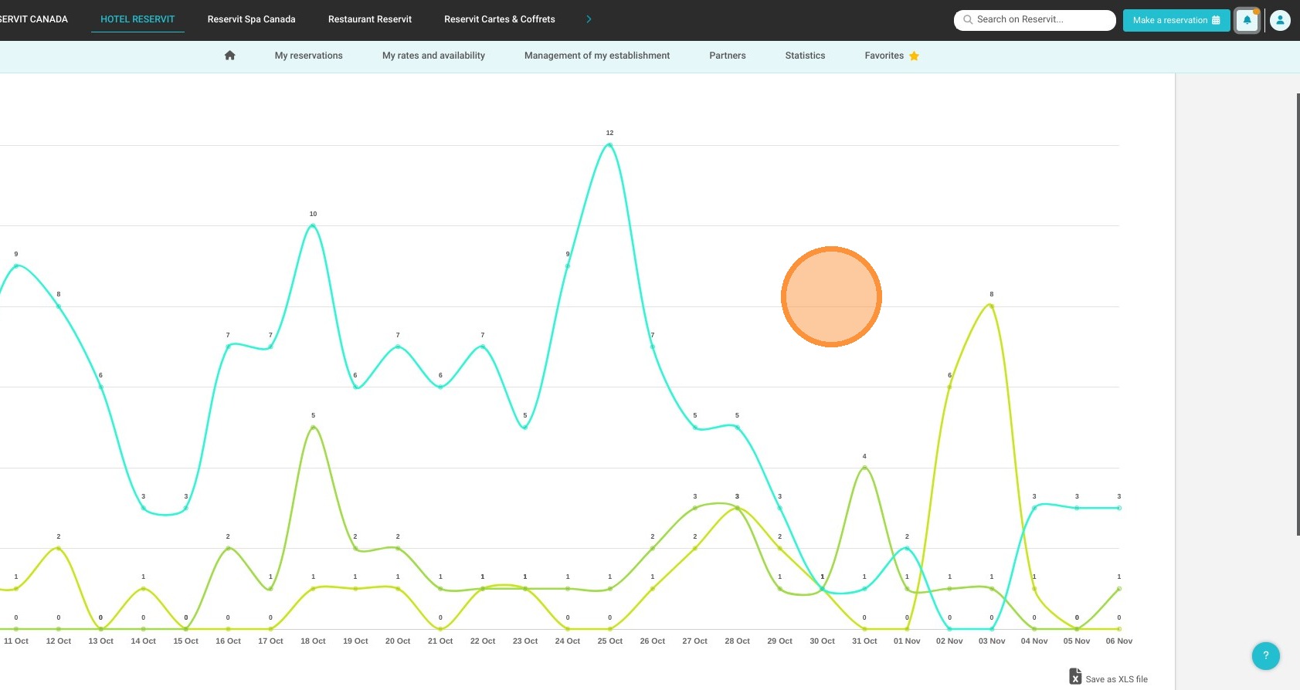The width and height of the screenshot is (1300, 690).
Task: Click the Favorites star icon
Action: click(914, 56)
